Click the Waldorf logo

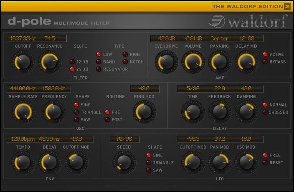pos(248,21)
